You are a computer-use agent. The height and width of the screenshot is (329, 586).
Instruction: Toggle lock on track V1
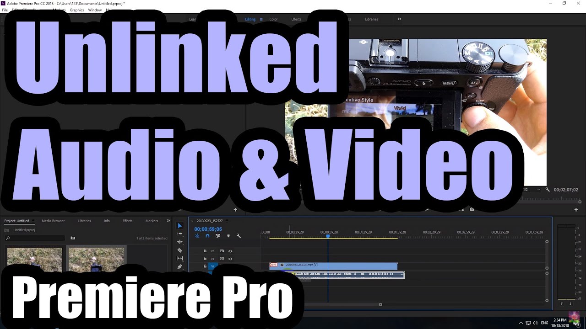point(205,266)
